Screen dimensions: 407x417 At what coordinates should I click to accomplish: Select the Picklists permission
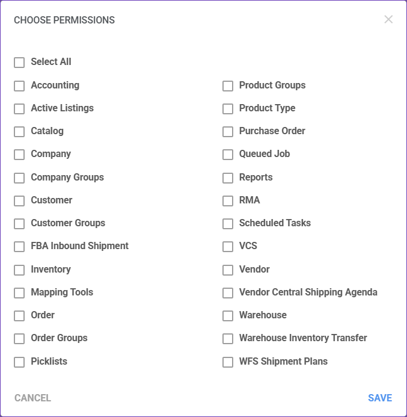coord(19,362)
